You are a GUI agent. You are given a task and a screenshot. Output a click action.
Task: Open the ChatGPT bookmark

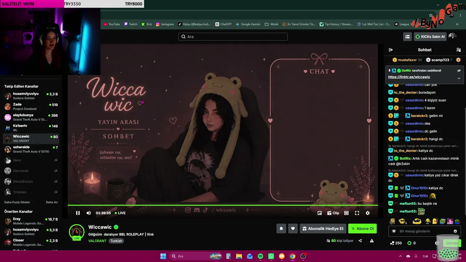click(x=223, y=24)
